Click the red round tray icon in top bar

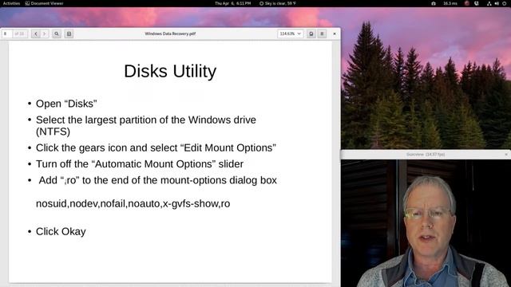coord(467,3)
